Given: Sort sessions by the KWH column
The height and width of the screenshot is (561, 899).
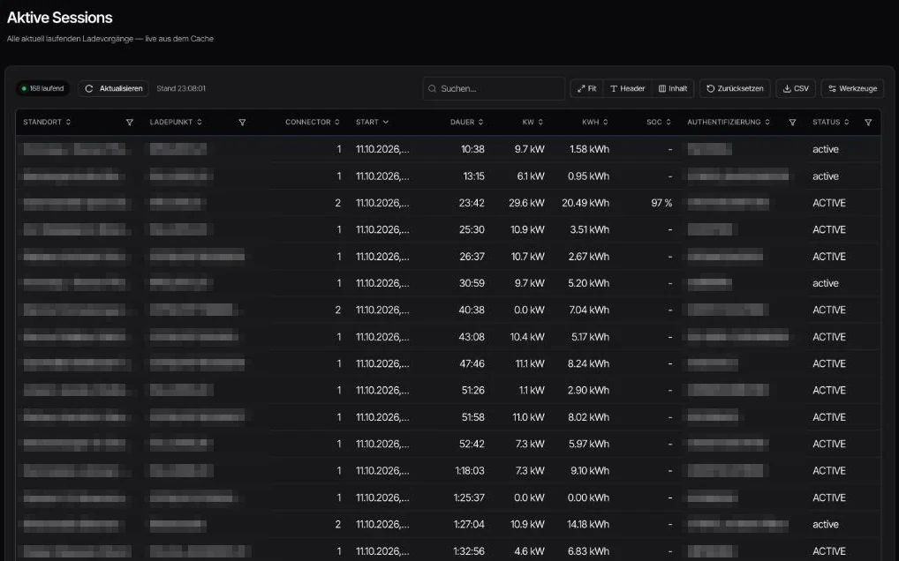Looking at the screenshot, I should (x=595, y=122).
